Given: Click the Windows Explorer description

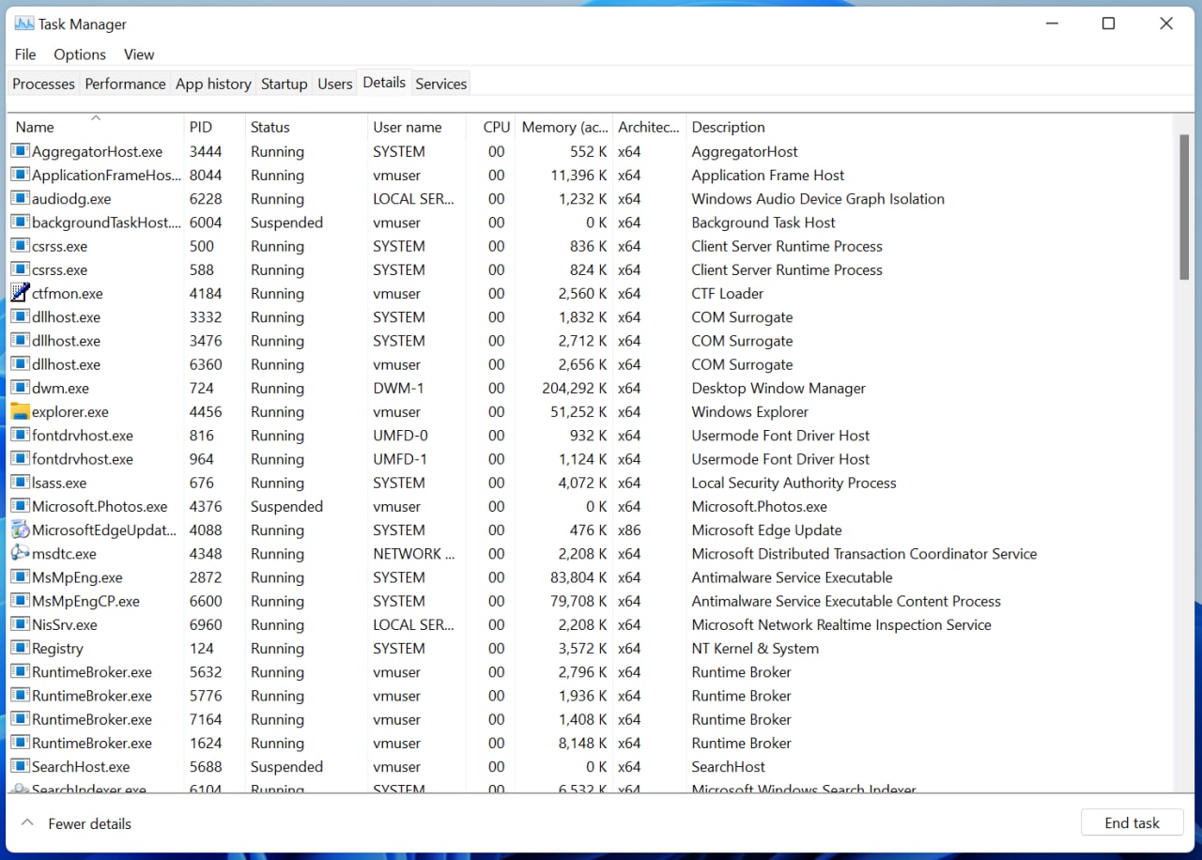Looking at the screenshot, I should (750, 411).
